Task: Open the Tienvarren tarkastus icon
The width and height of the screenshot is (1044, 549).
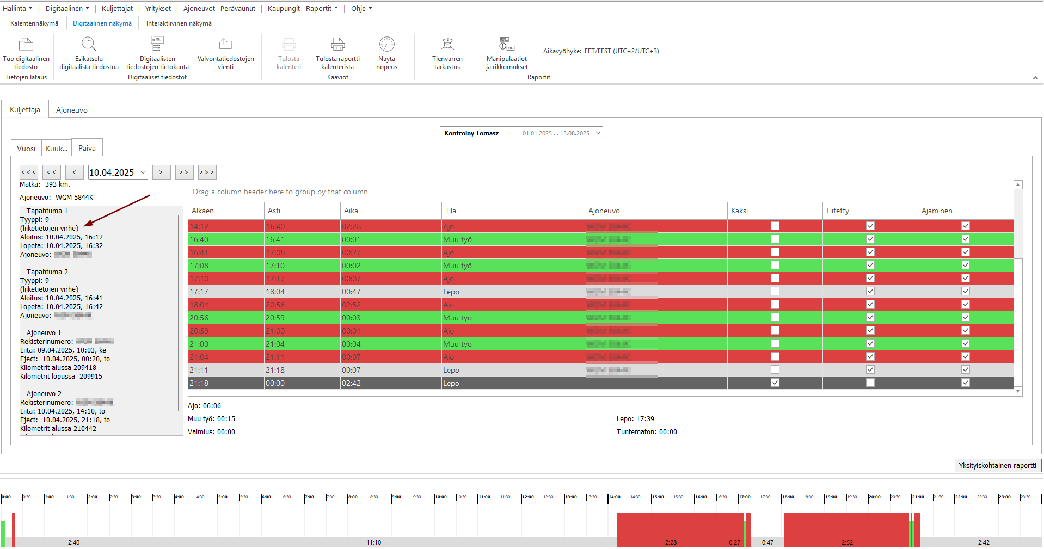Action: point(447,44)
